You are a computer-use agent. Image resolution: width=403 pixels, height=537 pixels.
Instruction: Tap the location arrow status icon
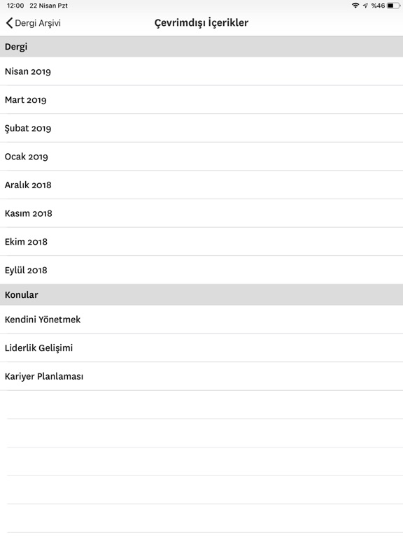click(x=365, y=6)
